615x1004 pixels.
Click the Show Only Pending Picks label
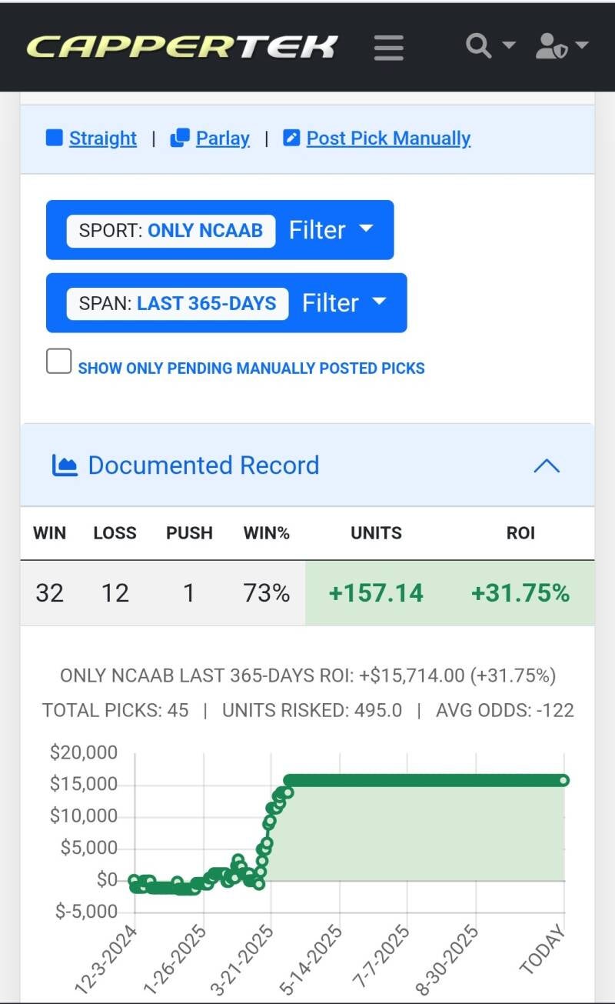pos(251,368)
